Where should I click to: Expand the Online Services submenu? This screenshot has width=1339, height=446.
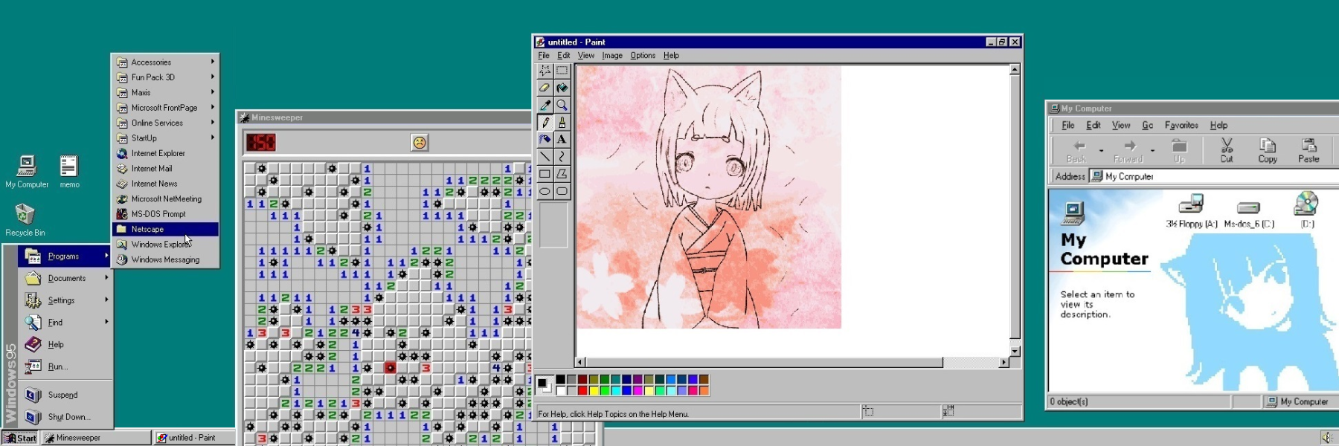165,123
